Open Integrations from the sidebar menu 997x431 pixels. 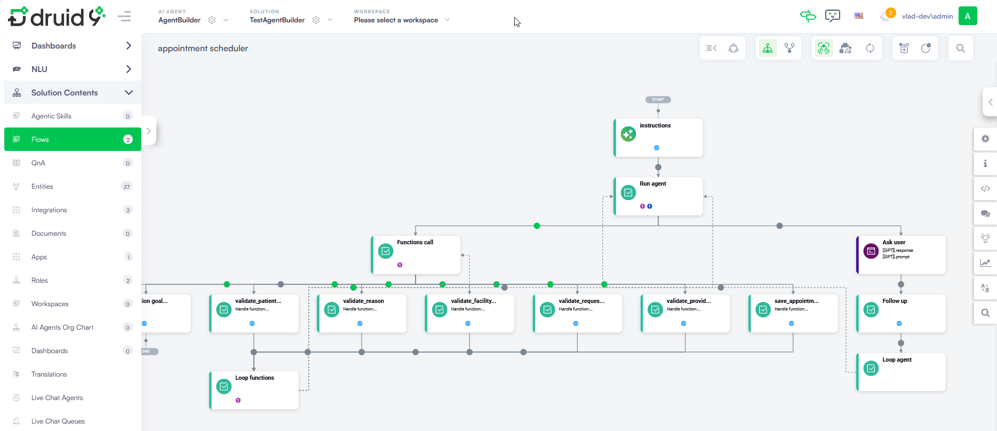[49, 210]
